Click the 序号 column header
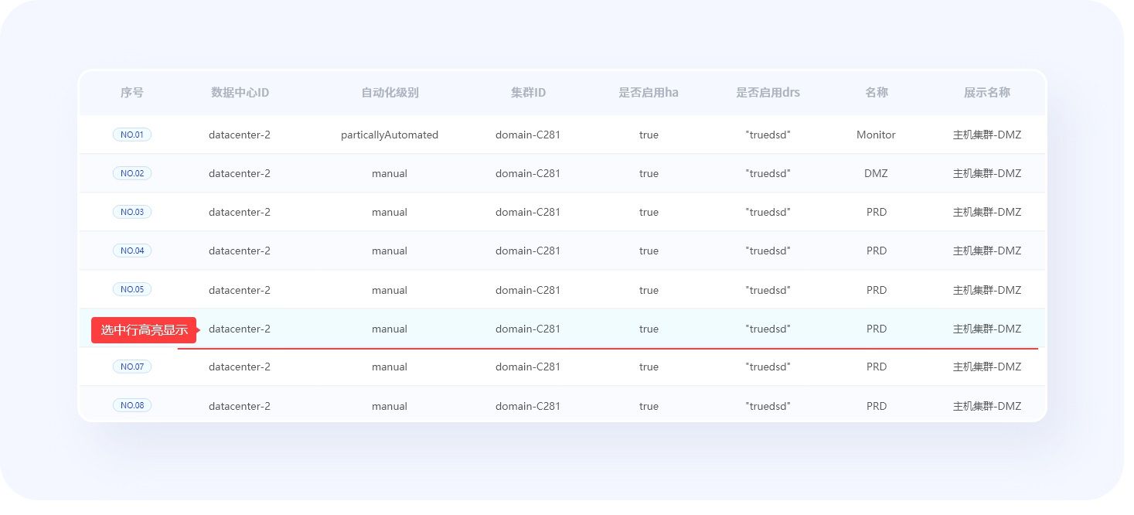 click(x=132, y=93)
